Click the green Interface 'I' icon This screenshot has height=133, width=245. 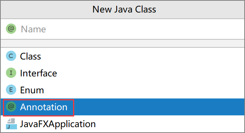click(x=11, y=73)
